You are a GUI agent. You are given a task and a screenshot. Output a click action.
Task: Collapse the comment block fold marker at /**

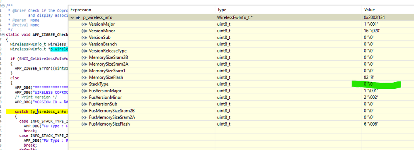(3, 6)
